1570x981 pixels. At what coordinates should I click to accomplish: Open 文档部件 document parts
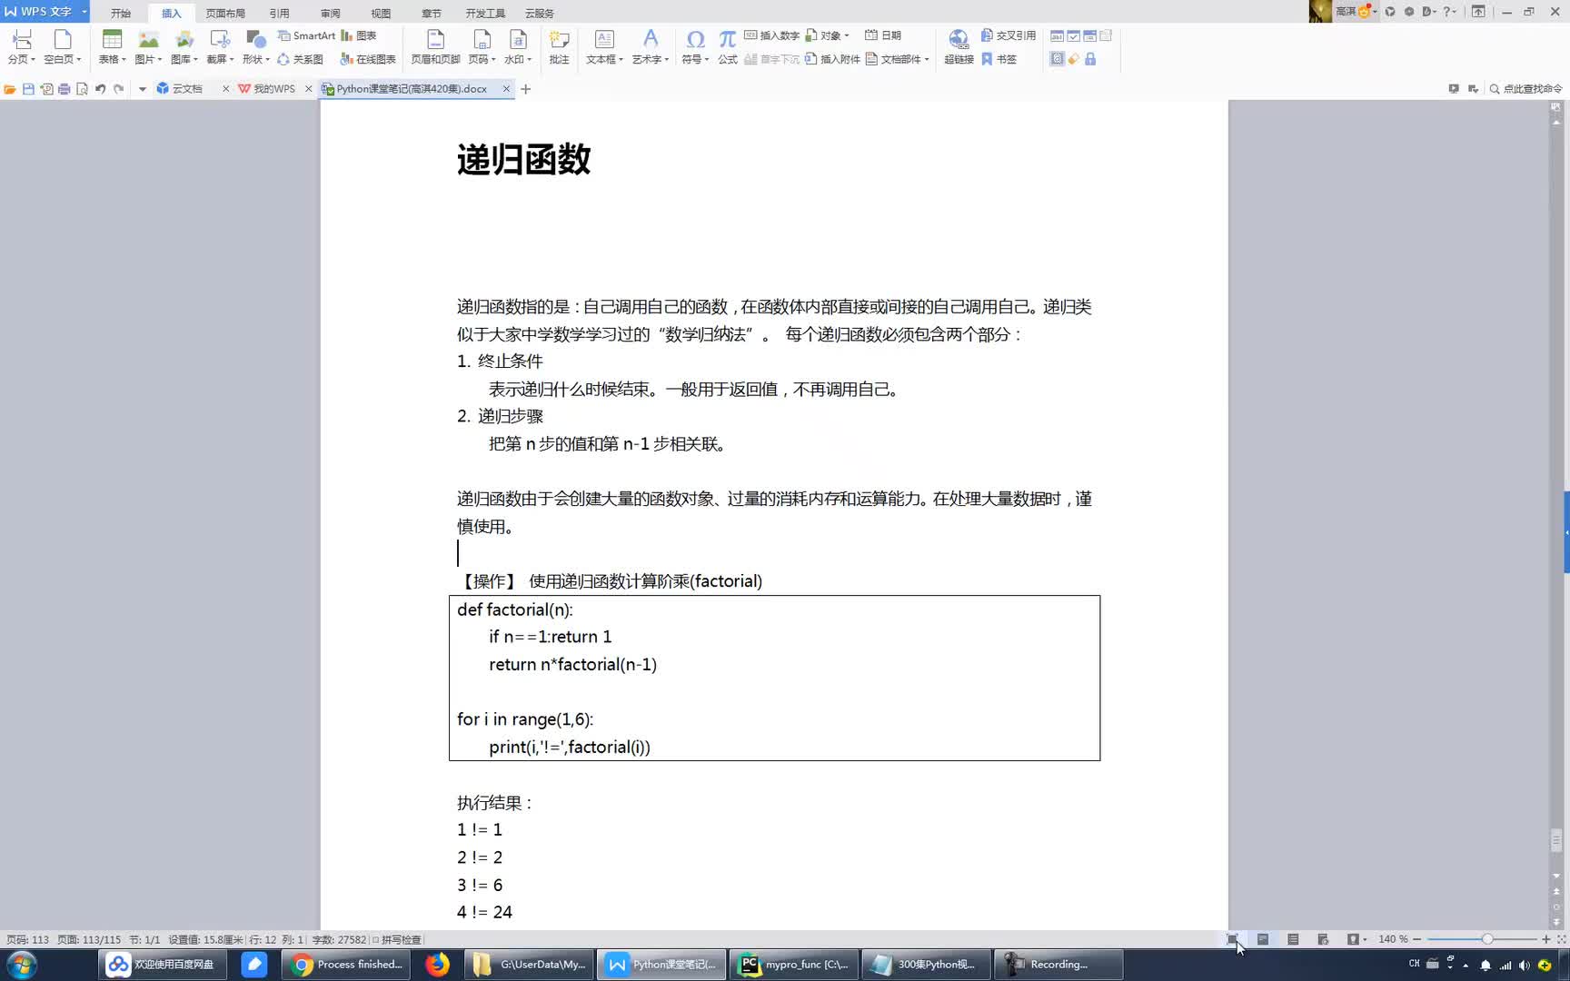pyautogui.click(x=898, y=59)
